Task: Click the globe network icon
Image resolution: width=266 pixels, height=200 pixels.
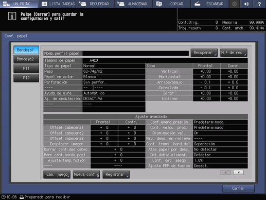Action: click(x=234, y=4)
